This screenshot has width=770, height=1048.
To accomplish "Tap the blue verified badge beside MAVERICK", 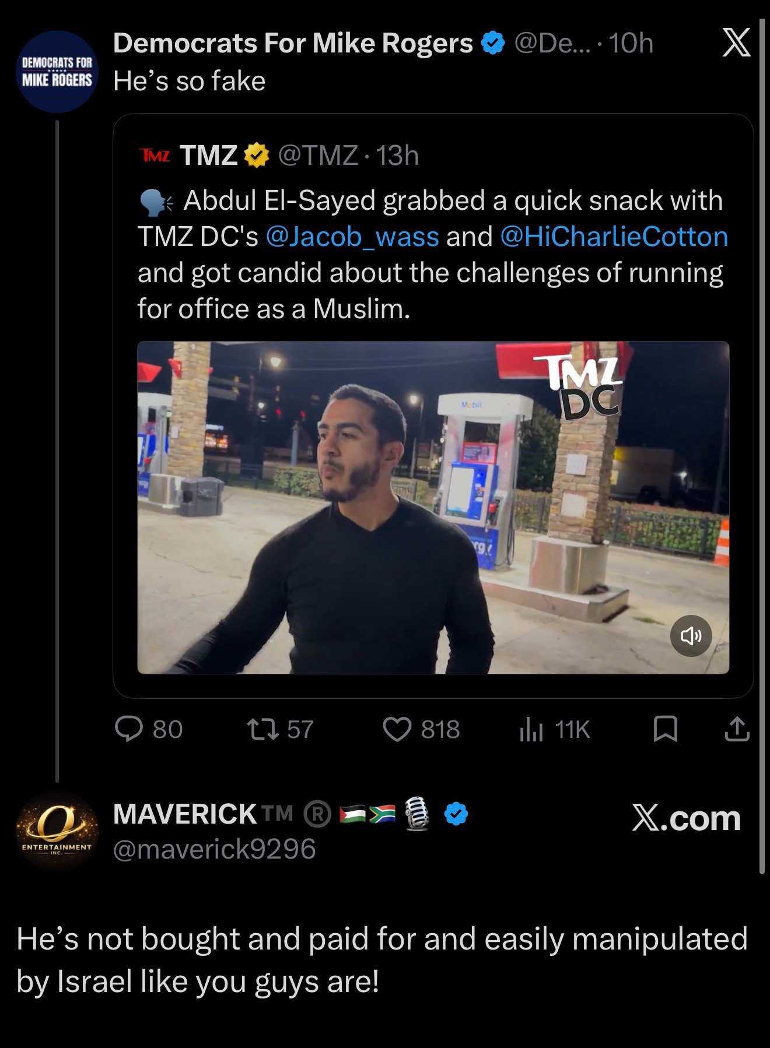I will click(456, 814).
